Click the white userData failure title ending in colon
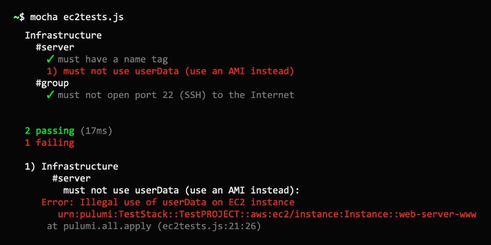491x245 pixels. pos(181,190)
